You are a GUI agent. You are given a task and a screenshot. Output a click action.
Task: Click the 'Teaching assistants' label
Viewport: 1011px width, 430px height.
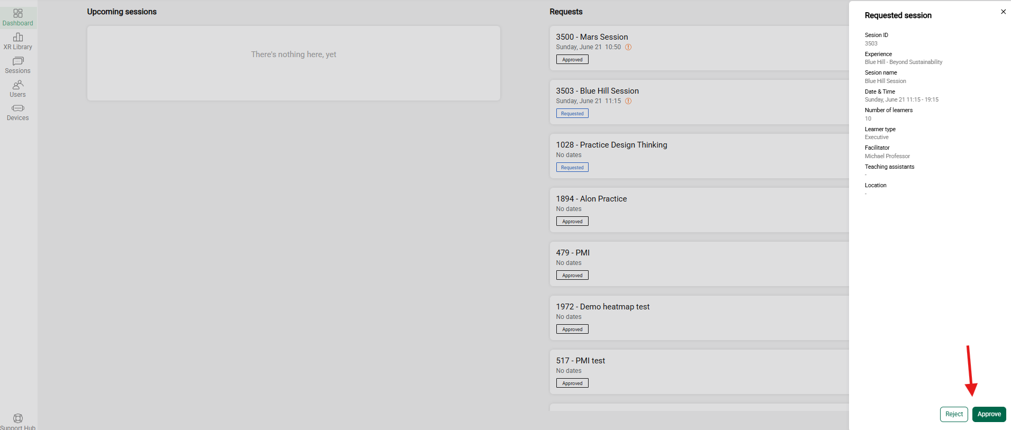point(890,167)
